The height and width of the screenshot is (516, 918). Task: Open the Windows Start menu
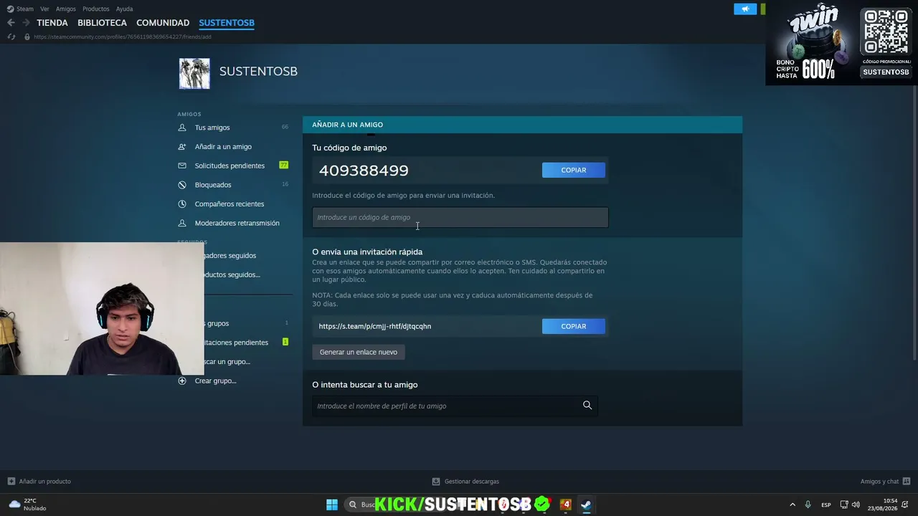click(332, 505)
